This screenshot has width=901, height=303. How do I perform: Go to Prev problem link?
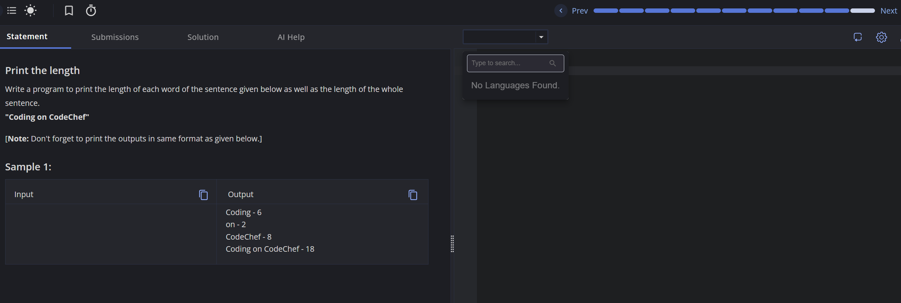click(580, 11)
